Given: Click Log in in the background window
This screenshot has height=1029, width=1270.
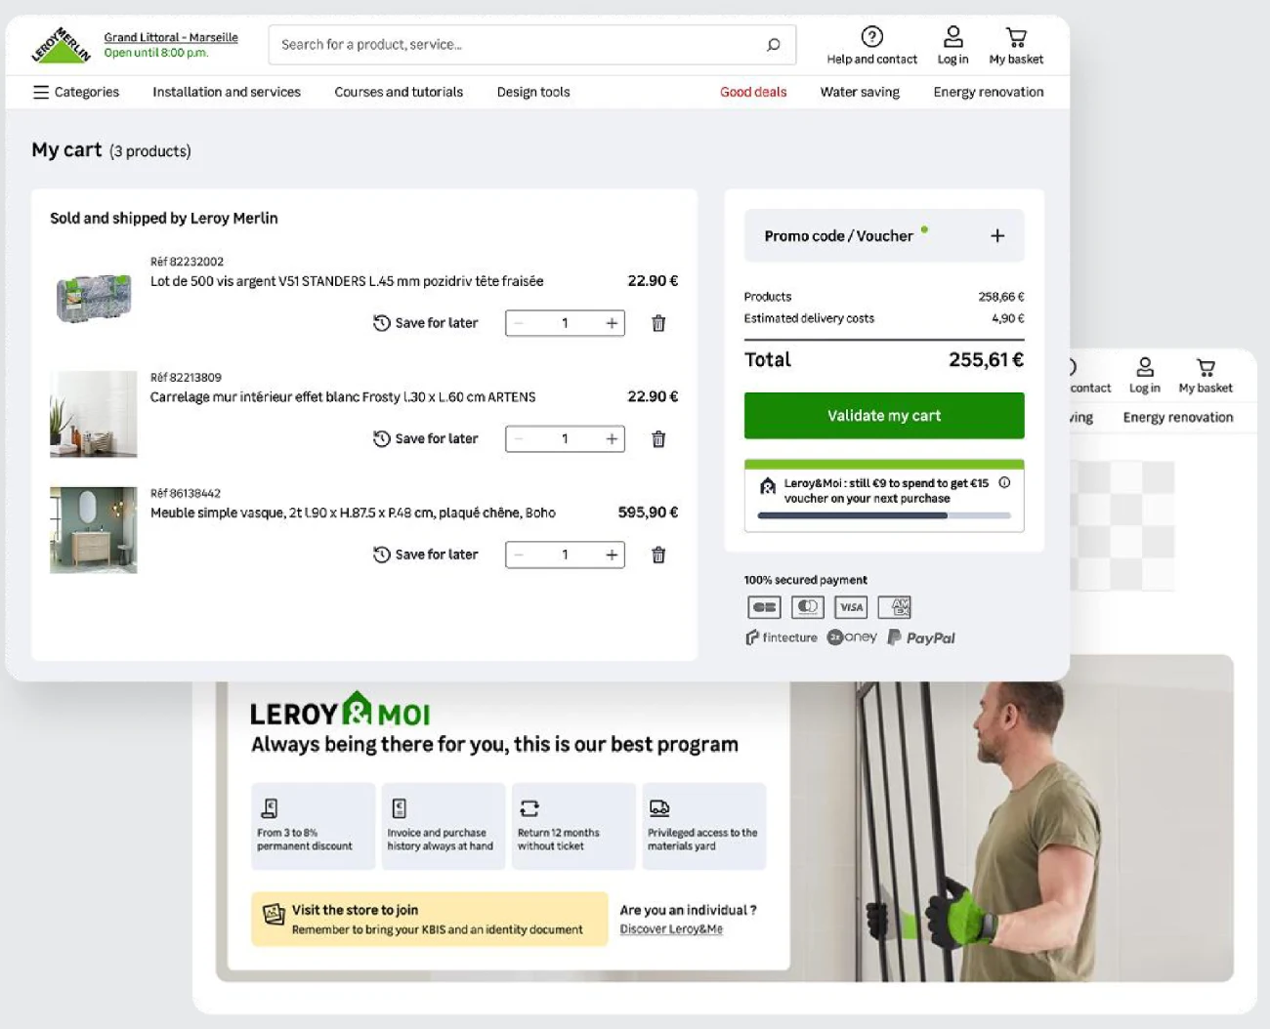Looking at the screenshot, I should 1145,375.
